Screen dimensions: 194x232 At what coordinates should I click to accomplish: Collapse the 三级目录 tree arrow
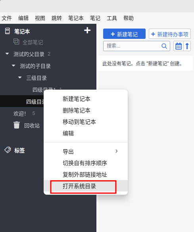coord(20,77)
